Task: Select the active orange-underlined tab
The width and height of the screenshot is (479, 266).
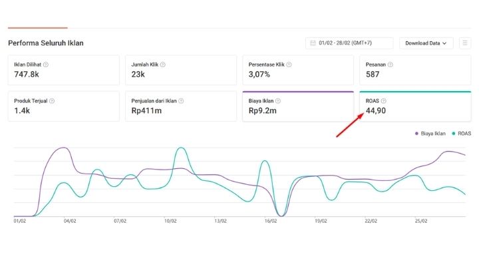Action: [x=38, y=25]
